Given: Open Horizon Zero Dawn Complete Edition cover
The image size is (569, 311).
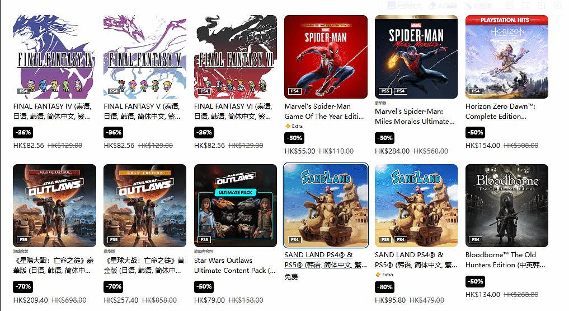Looking at the screenshot, I should click(506, 57).
